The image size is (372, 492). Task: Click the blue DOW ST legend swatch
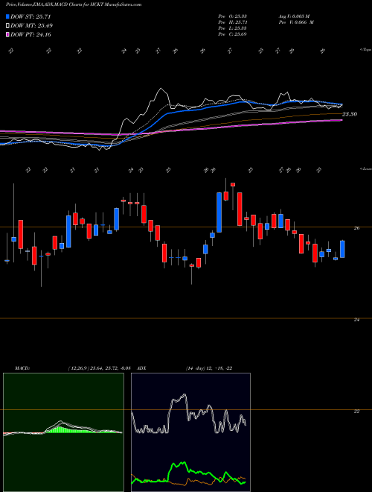pyautogui.click(x=7, y=16)
